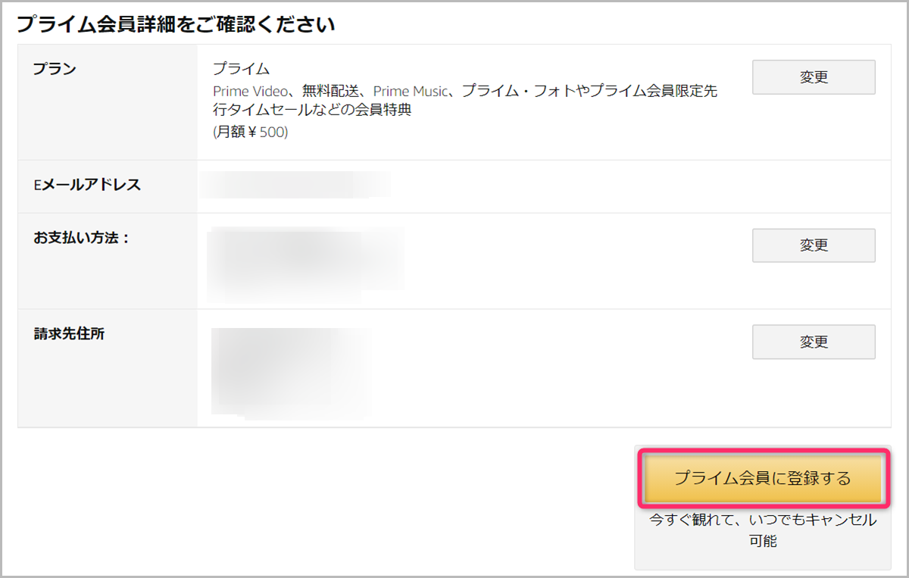
Task: Click the blurred email address value
Action: (295, 185)
